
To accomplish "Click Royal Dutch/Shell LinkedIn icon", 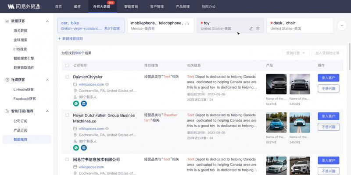I will point(84,148).
